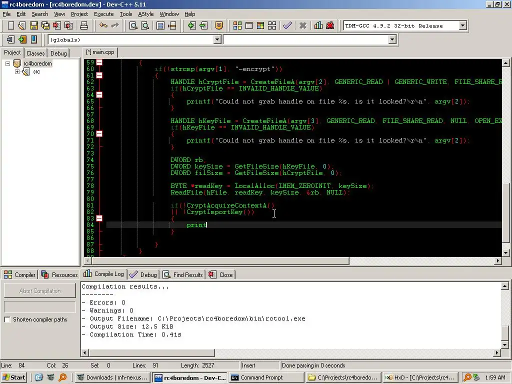Click the Print toolbar icon
This screenshot has height=384, width=512.
point(84,25)
